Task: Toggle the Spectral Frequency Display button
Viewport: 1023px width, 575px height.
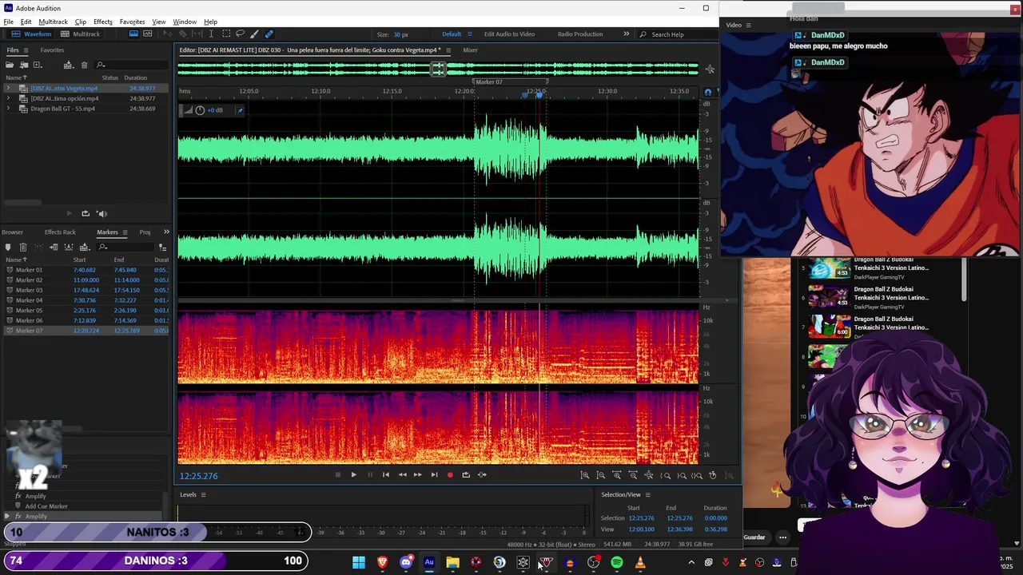Action: (x=133, y=34)
